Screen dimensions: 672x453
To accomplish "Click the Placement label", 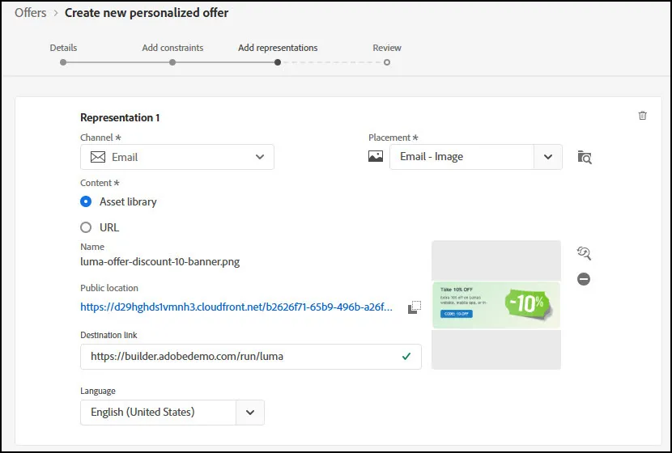I will (393, 138).
